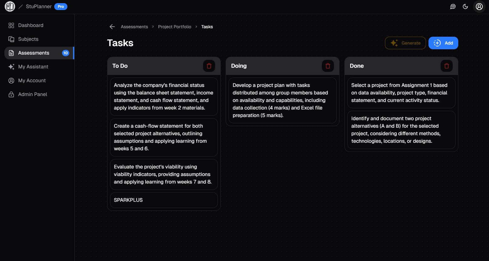Screen dimensions: 489x261
Task: Click the Doing column title
Action: [239, 66]
